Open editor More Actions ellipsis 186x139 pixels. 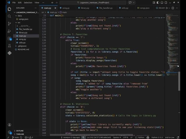(177, 8)
